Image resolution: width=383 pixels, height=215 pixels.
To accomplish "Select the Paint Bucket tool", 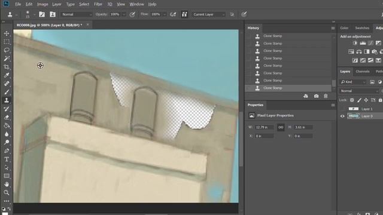I will (x=7, y=126).
